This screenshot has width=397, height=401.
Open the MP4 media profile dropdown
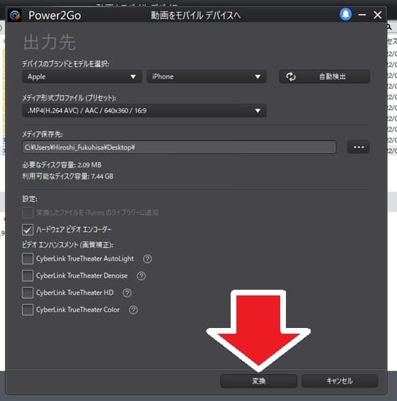[x=144, y=111]
